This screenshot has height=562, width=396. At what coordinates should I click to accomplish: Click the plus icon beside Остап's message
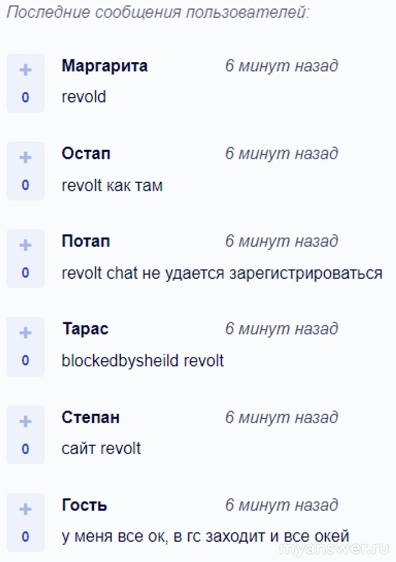(x=25, y=157)
